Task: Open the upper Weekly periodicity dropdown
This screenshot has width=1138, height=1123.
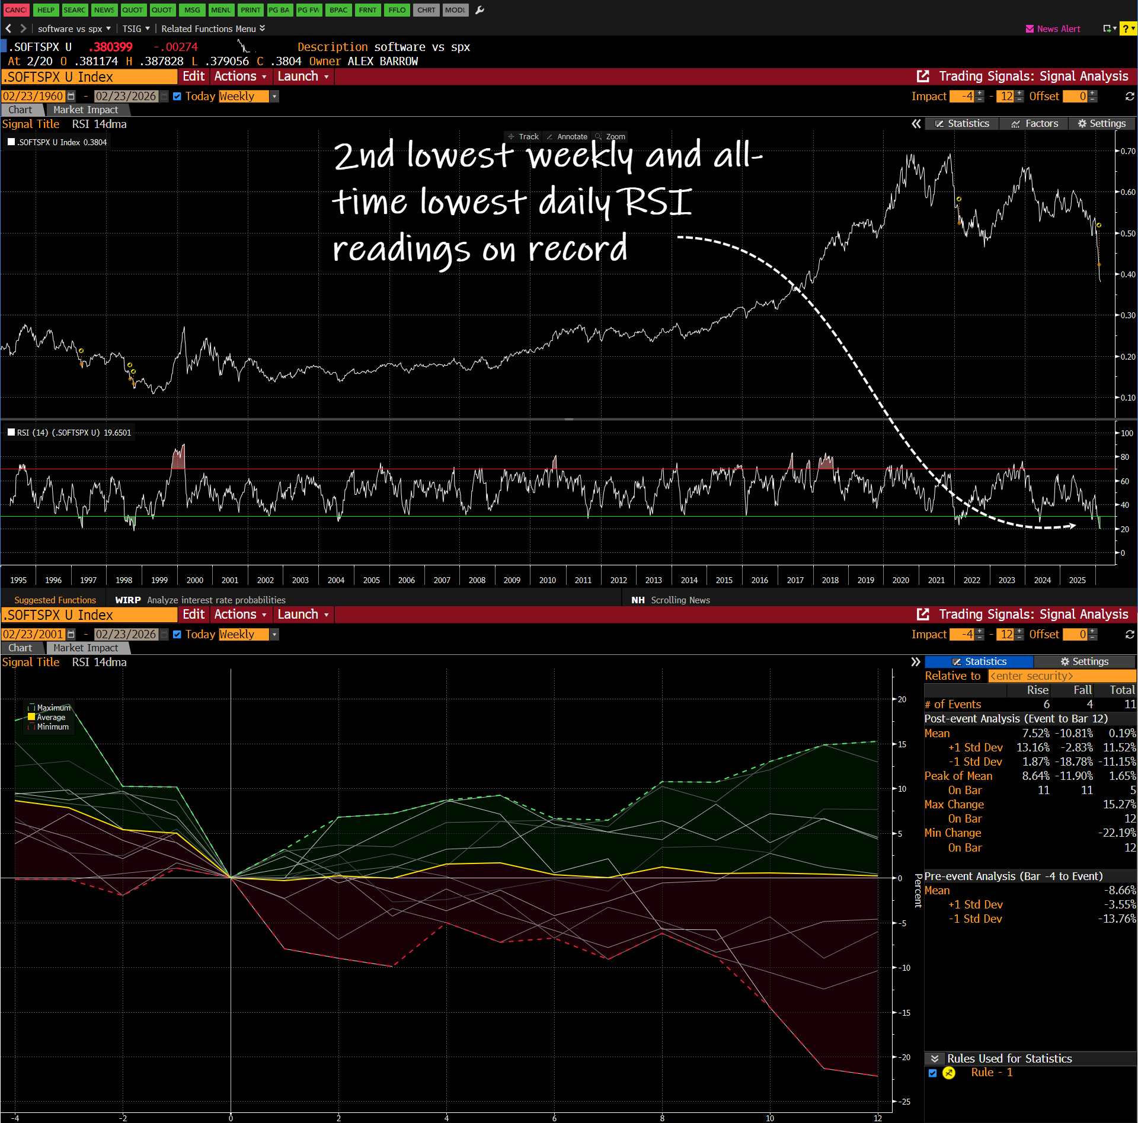Action: point(274,96)
